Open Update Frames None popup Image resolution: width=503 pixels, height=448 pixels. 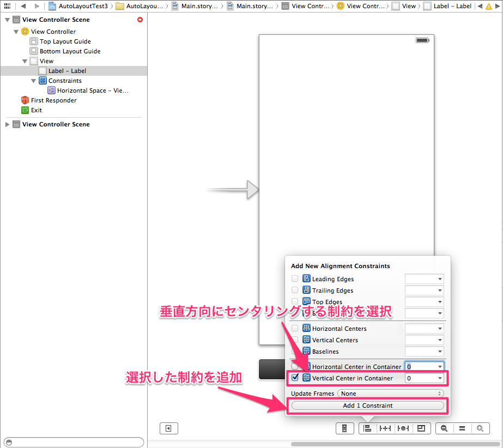click(x=391, y=393)
